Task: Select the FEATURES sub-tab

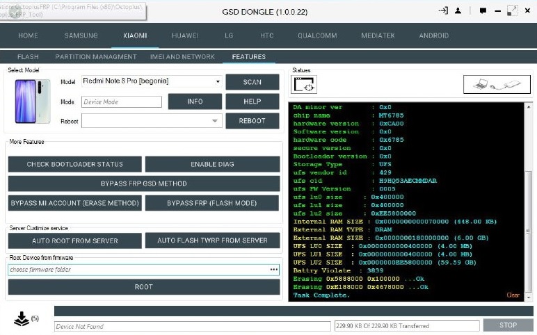Action: coord(248,57)
